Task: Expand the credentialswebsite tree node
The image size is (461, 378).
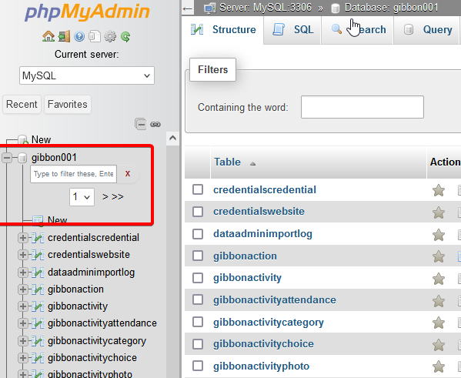Action: pos(22,255)
